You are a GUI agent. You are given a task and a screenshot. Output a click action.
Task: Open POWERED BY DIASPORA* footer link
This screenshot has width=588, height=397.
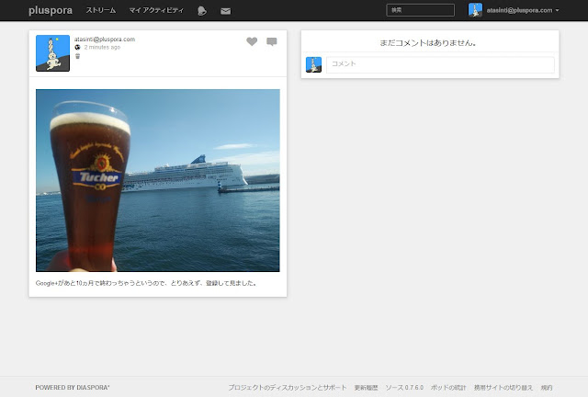point(73,388)
